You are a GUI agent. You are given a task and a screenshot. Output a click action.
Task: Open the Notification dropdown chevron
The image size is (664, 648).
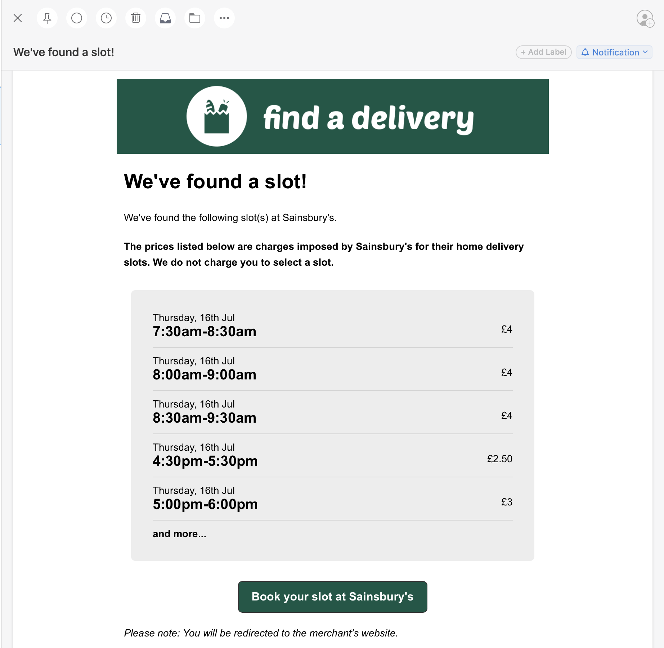645,52
